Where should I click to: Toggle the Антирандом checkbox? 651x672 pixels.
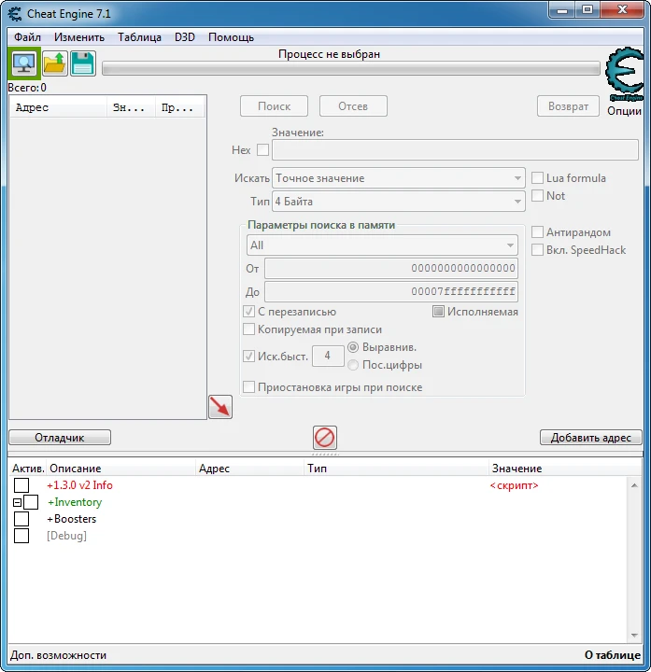pos(537,231)
